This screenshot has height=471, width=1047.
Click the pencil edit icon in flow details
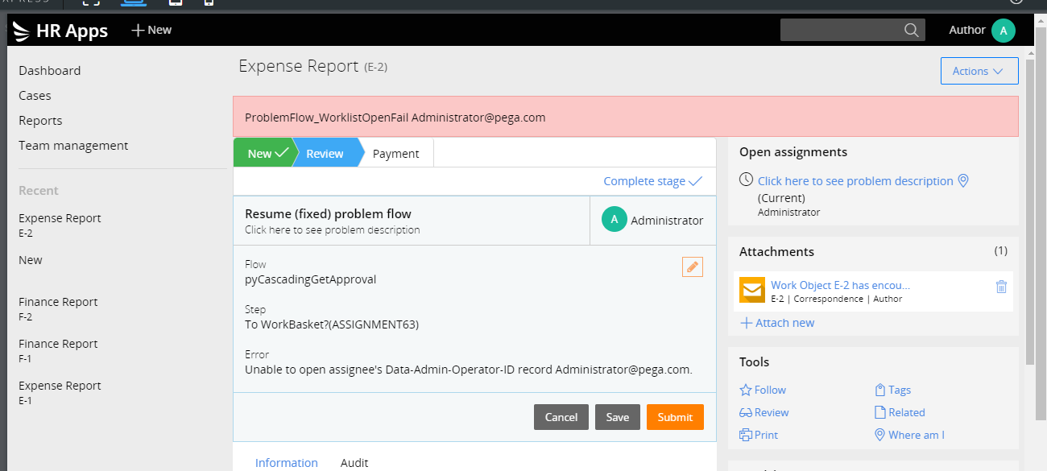point(693,267)
